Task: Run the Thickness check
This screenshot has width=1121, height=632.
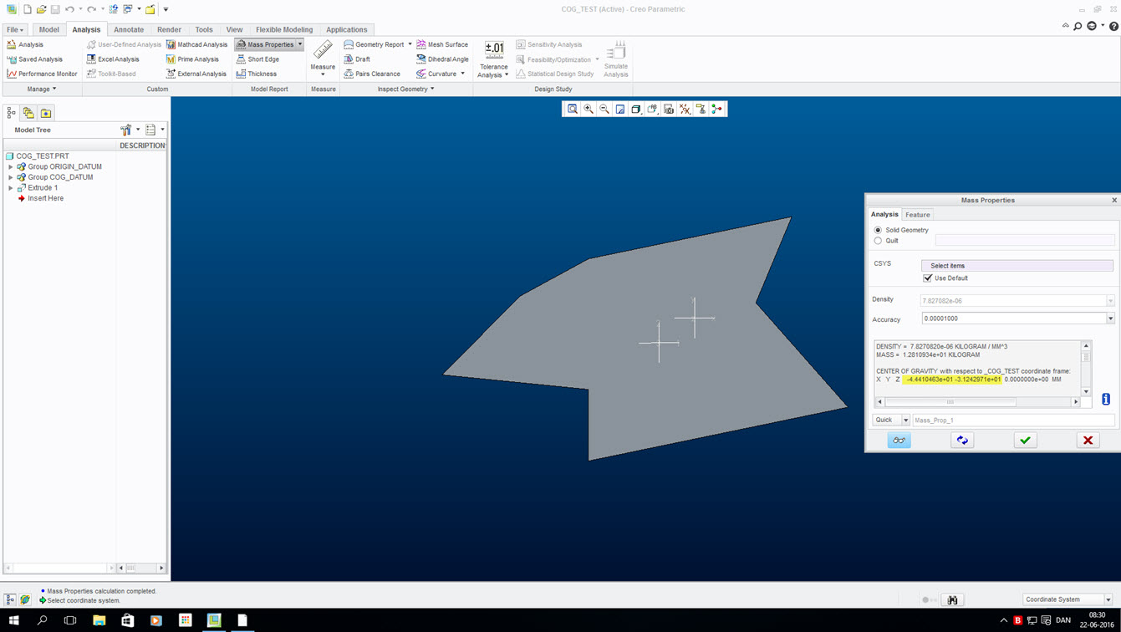Action: click(257, 74)
